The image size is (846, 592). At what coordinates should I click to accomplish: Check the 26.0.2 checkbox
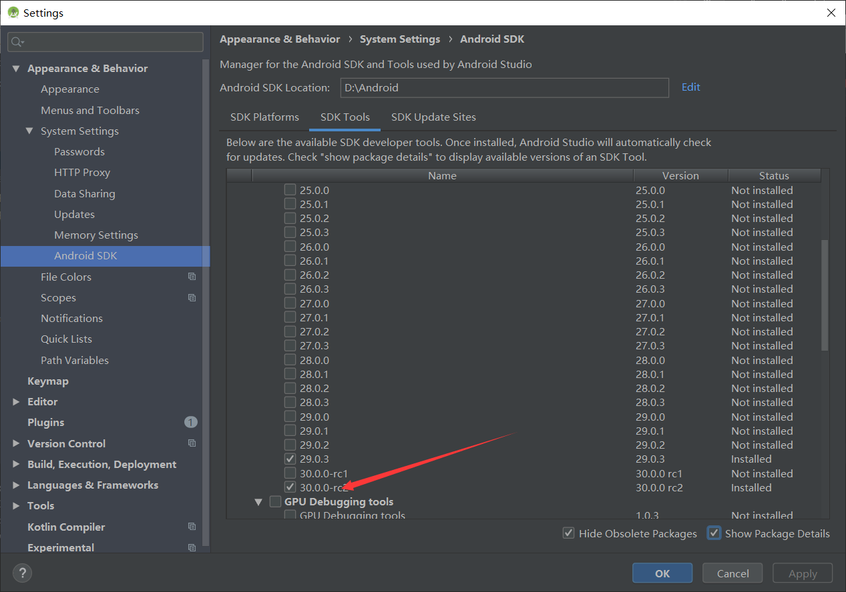pos(290,275)
